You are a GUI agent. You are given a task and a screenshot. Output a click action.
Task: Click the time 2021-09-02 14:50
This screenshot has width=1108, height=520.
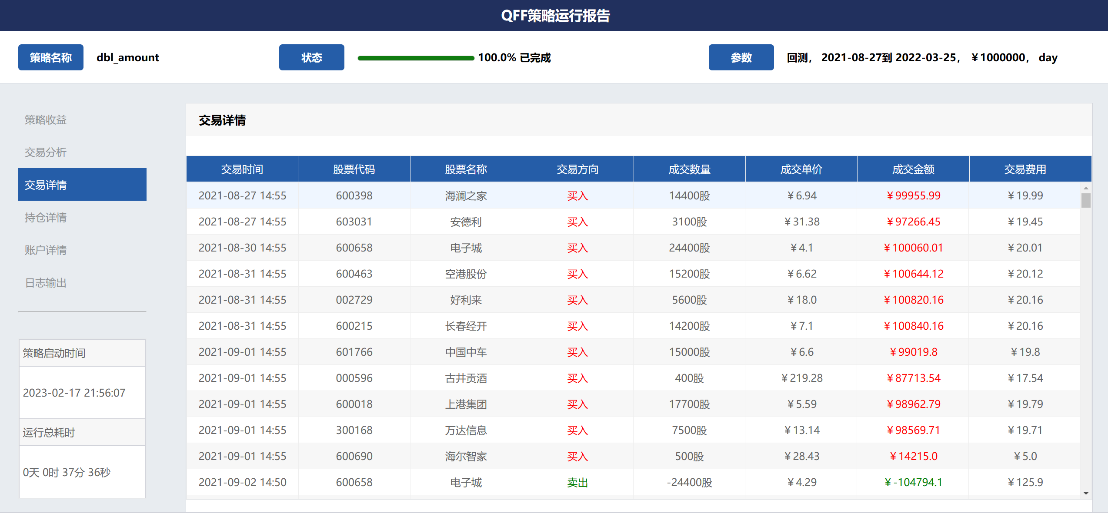tap(242, 482)
